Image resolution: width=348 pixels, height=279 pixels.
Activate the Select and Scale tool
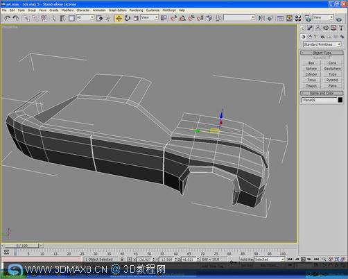coord(136,18)
